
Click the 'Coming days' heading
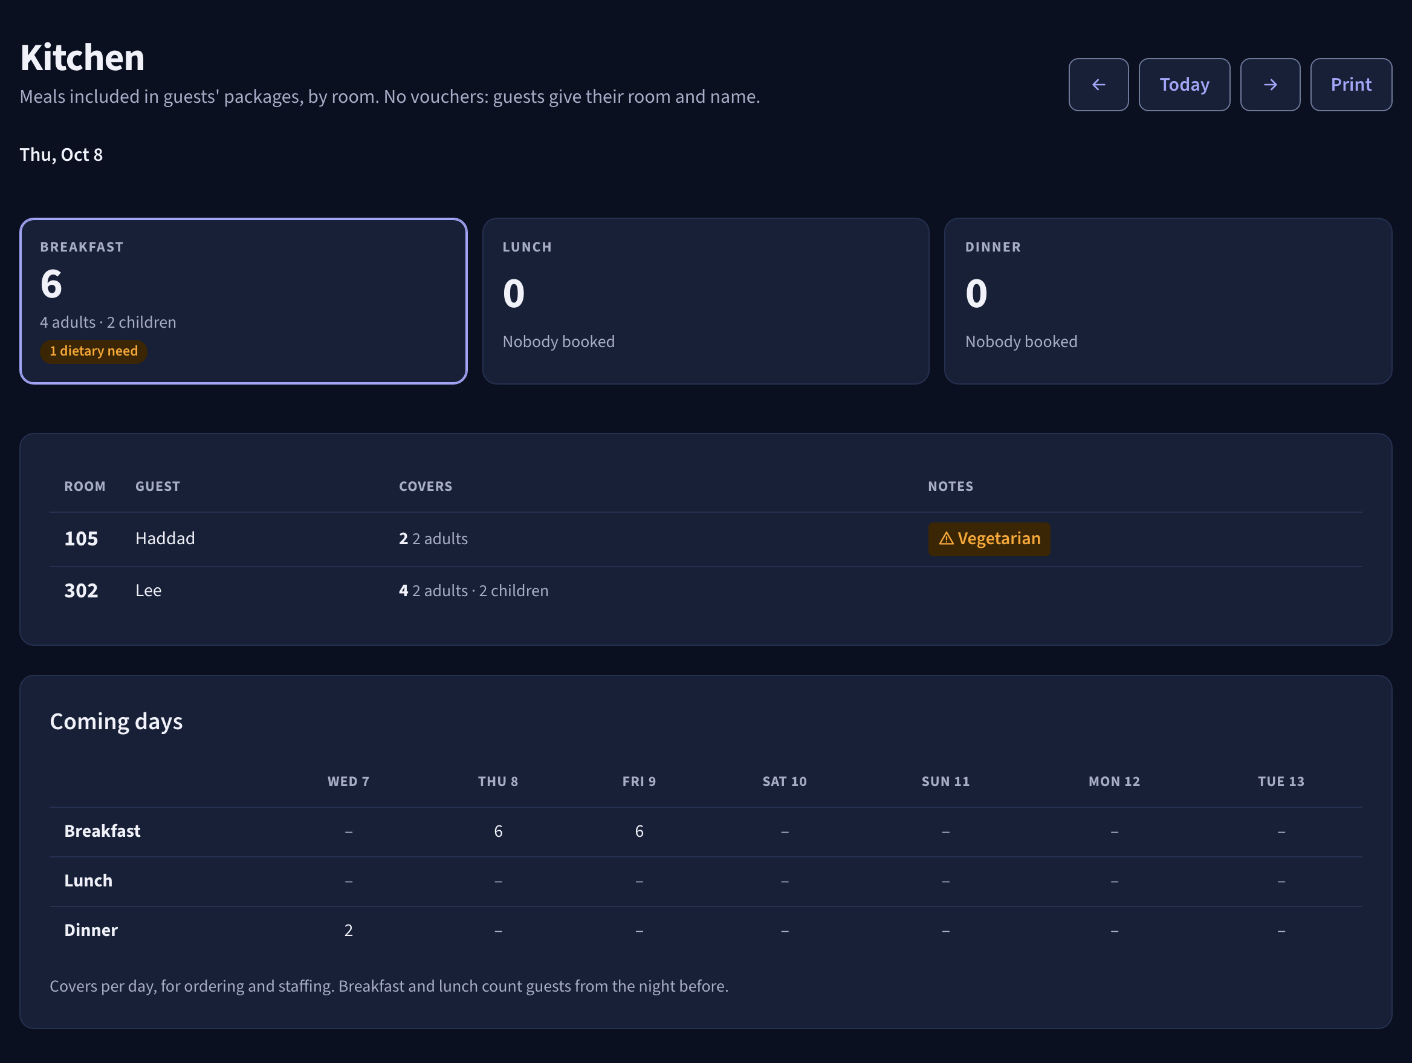coord(116,721)
